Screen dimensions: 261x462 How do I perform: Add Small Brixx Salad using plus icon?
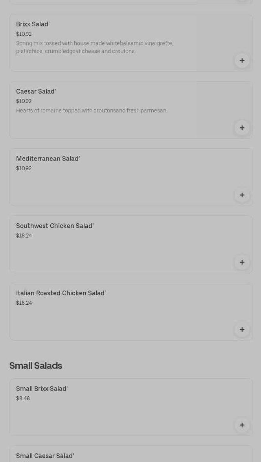pyautogui.click(x=242, y=425)
